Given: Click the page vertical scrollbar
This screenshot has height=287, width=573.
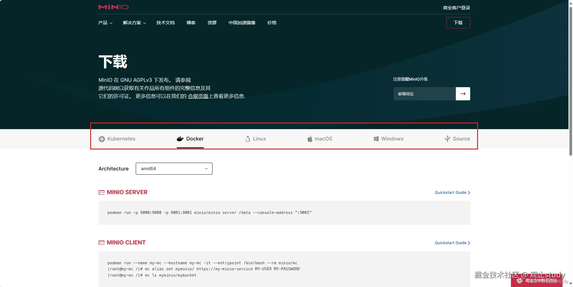Looking at the screenshot, I should coord(571,81).
